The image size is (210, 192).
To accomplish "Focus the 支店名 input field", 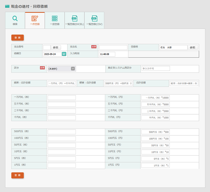I will (113, 48).
